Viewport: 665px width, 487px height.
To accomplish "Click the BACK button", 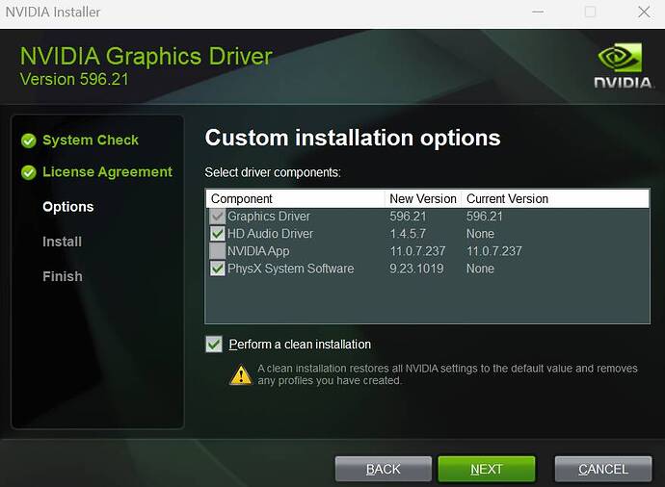I will pyautogui.click(x=383, y=470).
